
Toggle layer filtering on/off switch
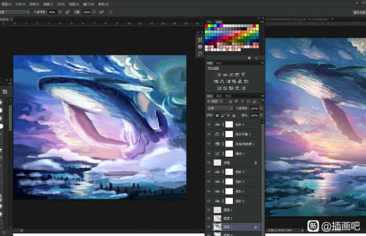point(263,101)
